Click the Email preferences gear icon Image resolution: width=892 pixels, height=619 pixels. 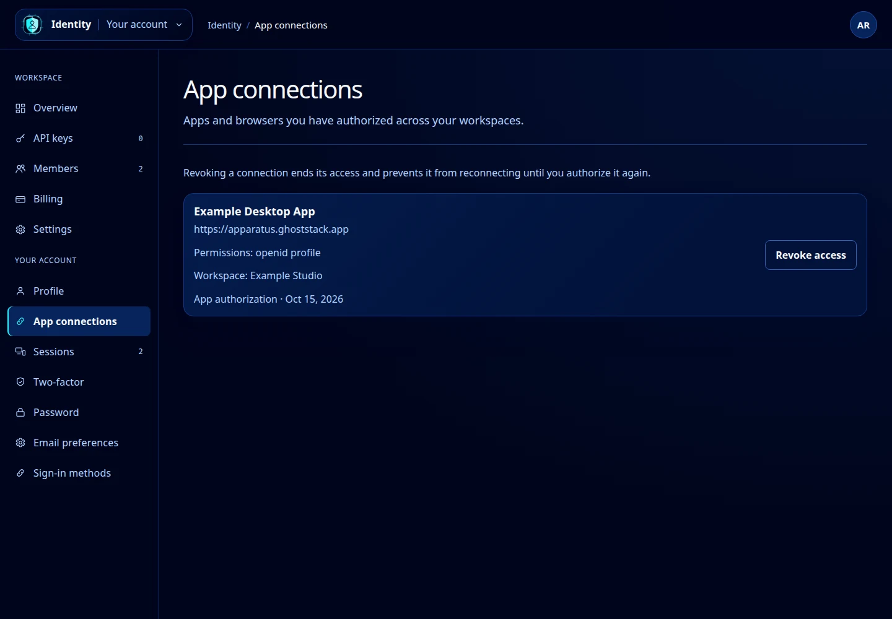coord(20,443)
